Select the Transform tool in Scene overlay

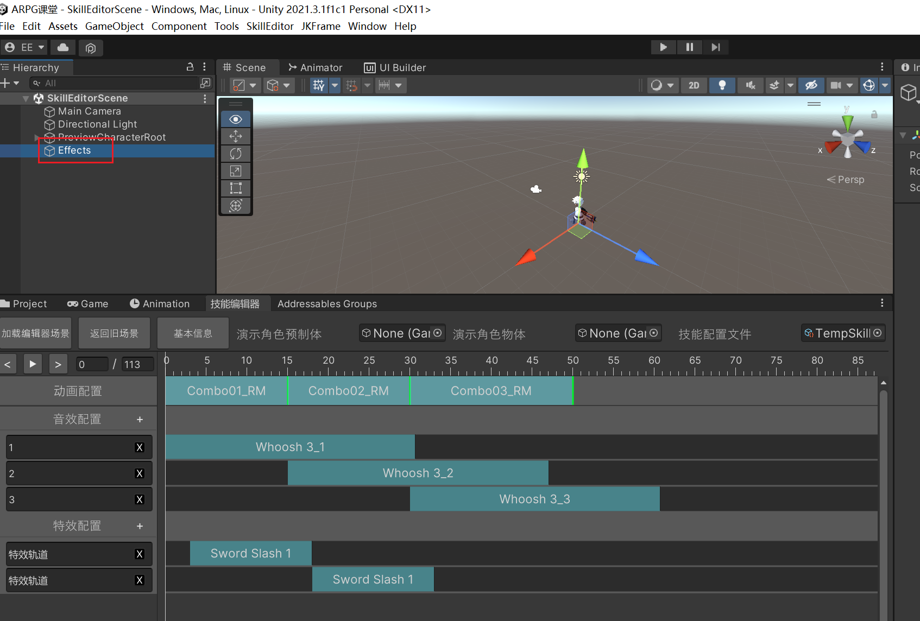pos(236,206)
